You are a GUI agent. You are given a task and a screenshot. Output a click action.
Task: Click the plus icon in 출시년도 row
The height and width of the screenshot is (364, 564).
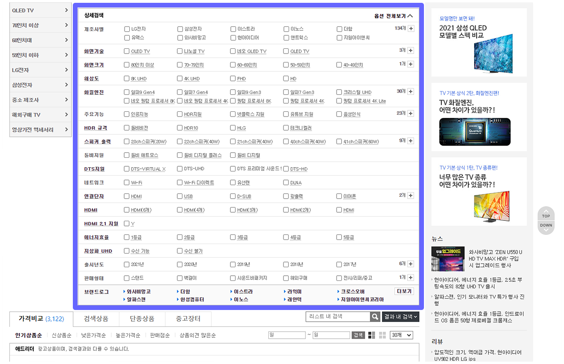click(411, 264)
